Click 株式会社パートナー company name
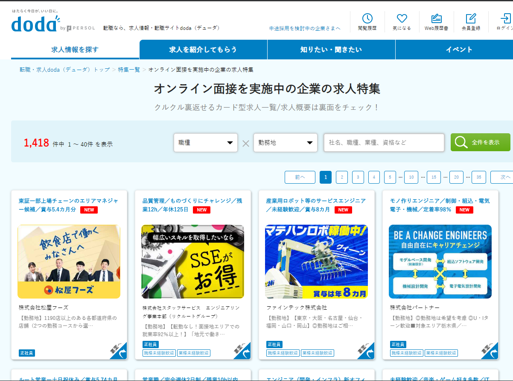 point(415,308)
